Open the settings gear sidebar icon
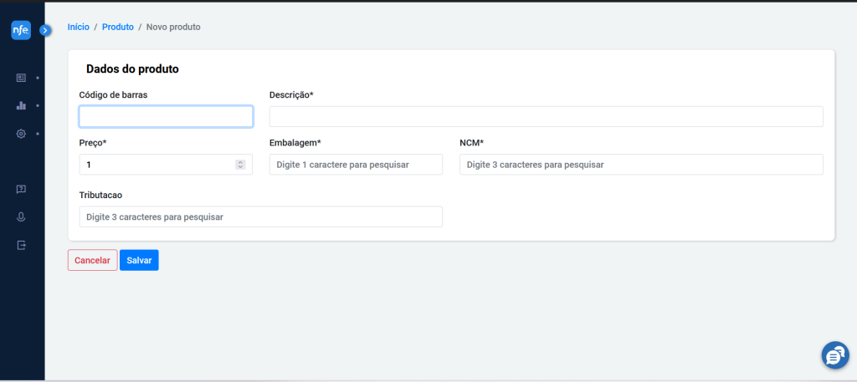Screen dimensions: 857x382 click(21, 134)
